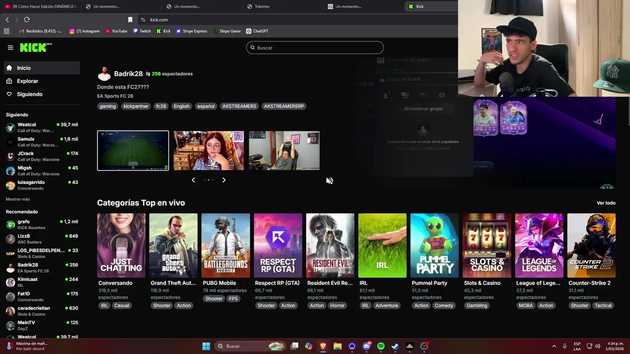Click the EA Sports FC 26 category link
This screenshot has height=354, width=630.
click(115, 96)
